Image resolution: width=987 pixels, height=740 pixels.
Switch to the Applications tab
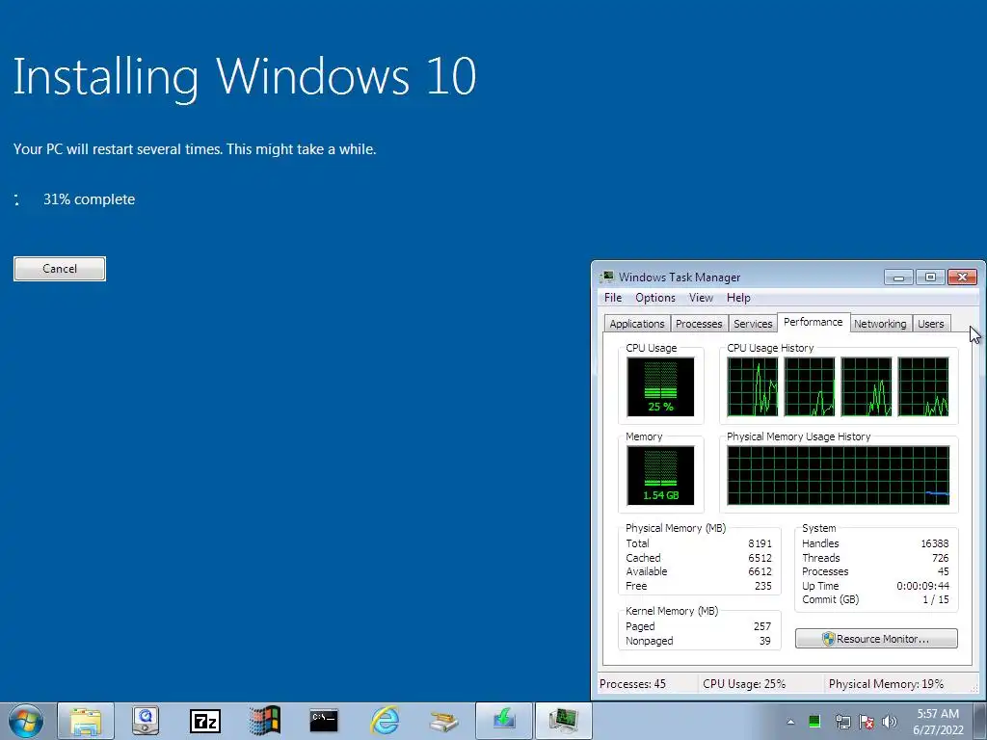tap(636, 324)
